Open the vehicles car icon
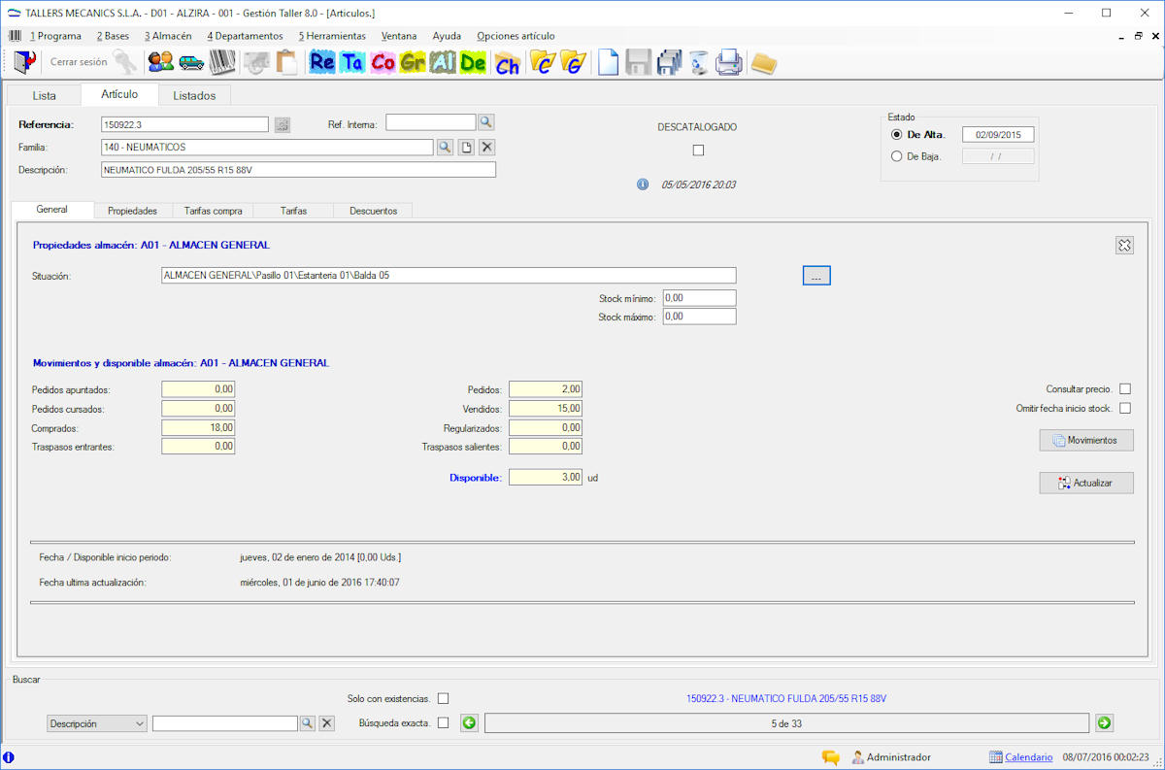 (191, 62)
